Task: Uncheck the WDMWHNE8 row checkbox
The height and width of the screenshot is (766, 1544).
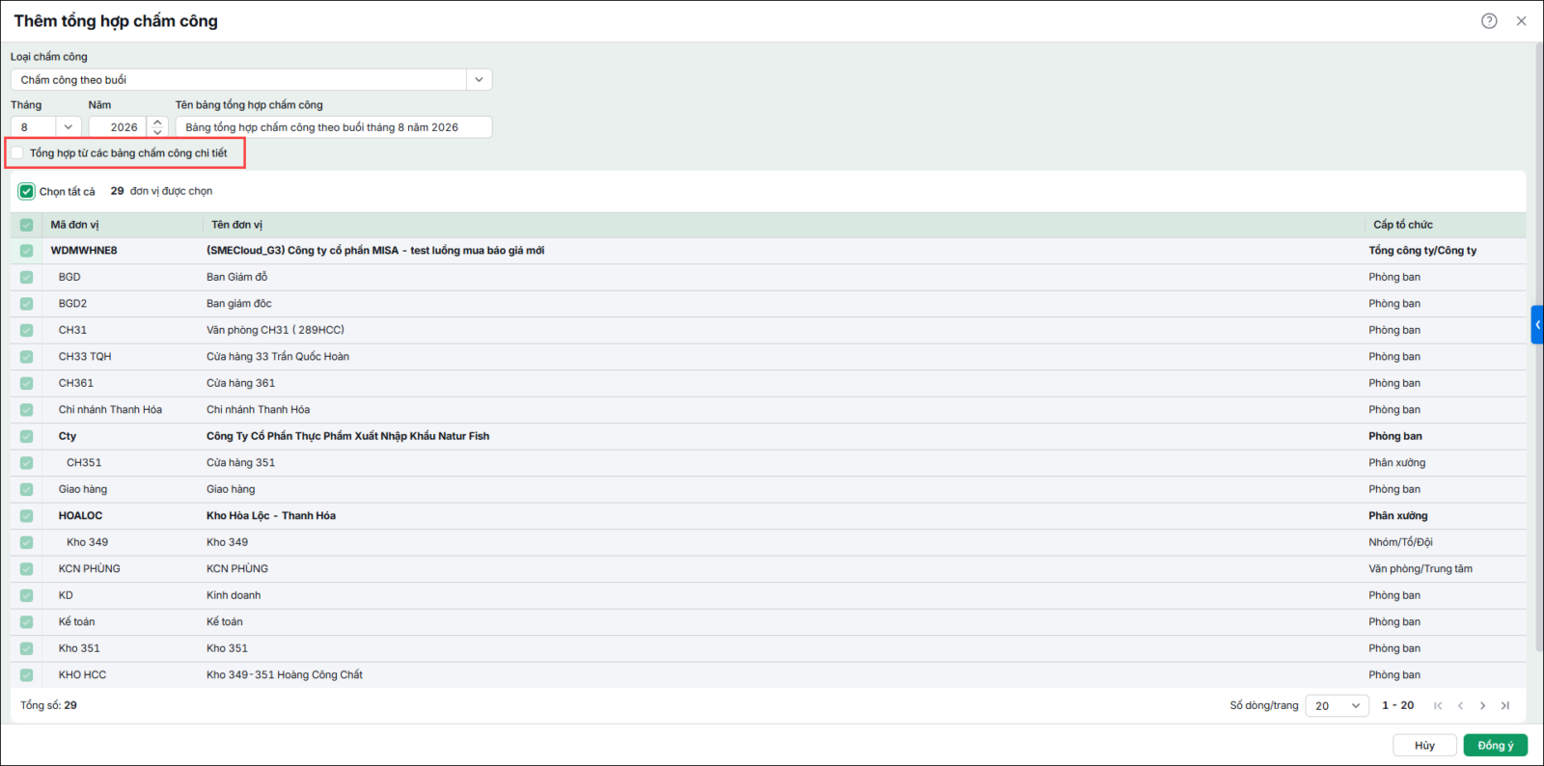Action: coord(26,251)
